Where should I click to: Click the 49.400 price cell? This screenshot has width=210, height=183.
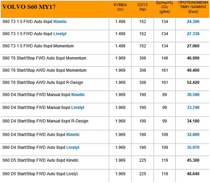(193, 70)
